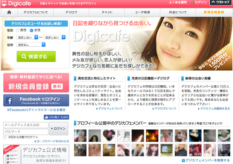The width and height of the screenshot is (233, 164).
Task: Open the 料金について menu item
Action: coord(178,12)
